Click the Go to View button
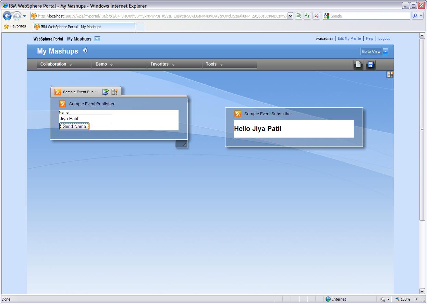This screenshot has width=427, height=304. [x=371, y=51]
